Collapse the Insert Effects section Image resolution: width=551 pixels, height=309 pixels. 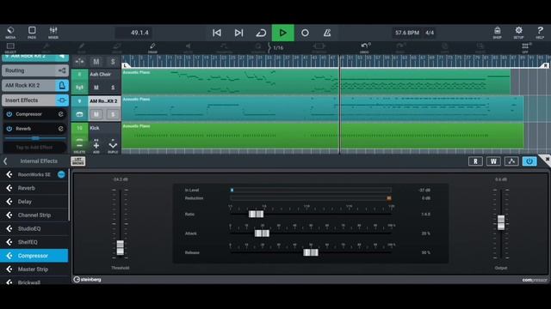[x=35, y=100]
